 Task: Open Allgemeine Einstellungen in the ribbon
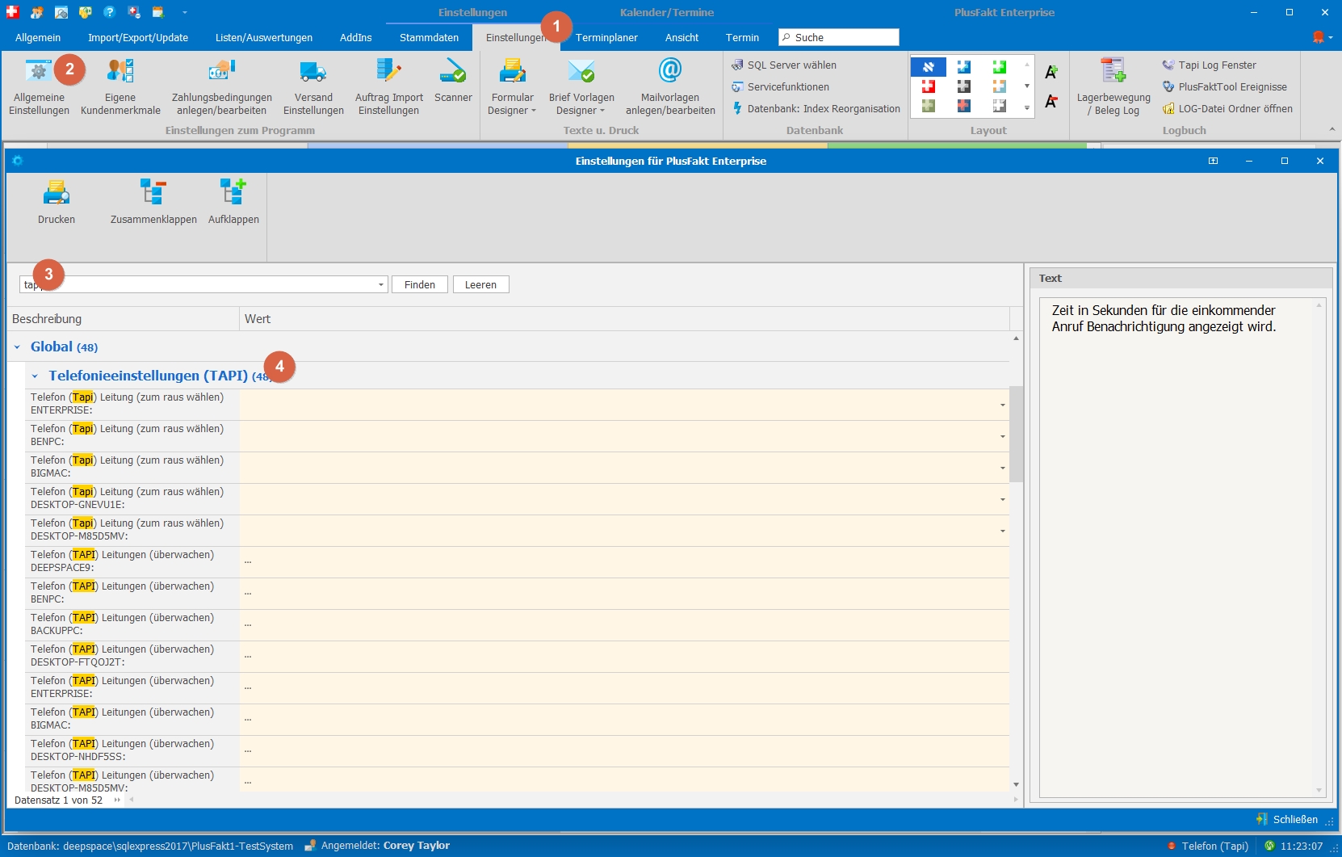click(39, 86)
